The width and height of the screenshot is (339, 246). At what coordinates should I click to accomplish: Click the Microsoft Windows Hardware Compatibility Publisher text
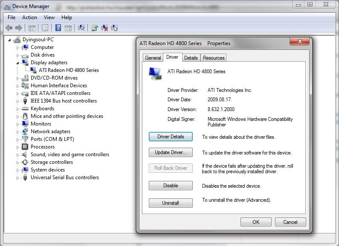(250, 122)
